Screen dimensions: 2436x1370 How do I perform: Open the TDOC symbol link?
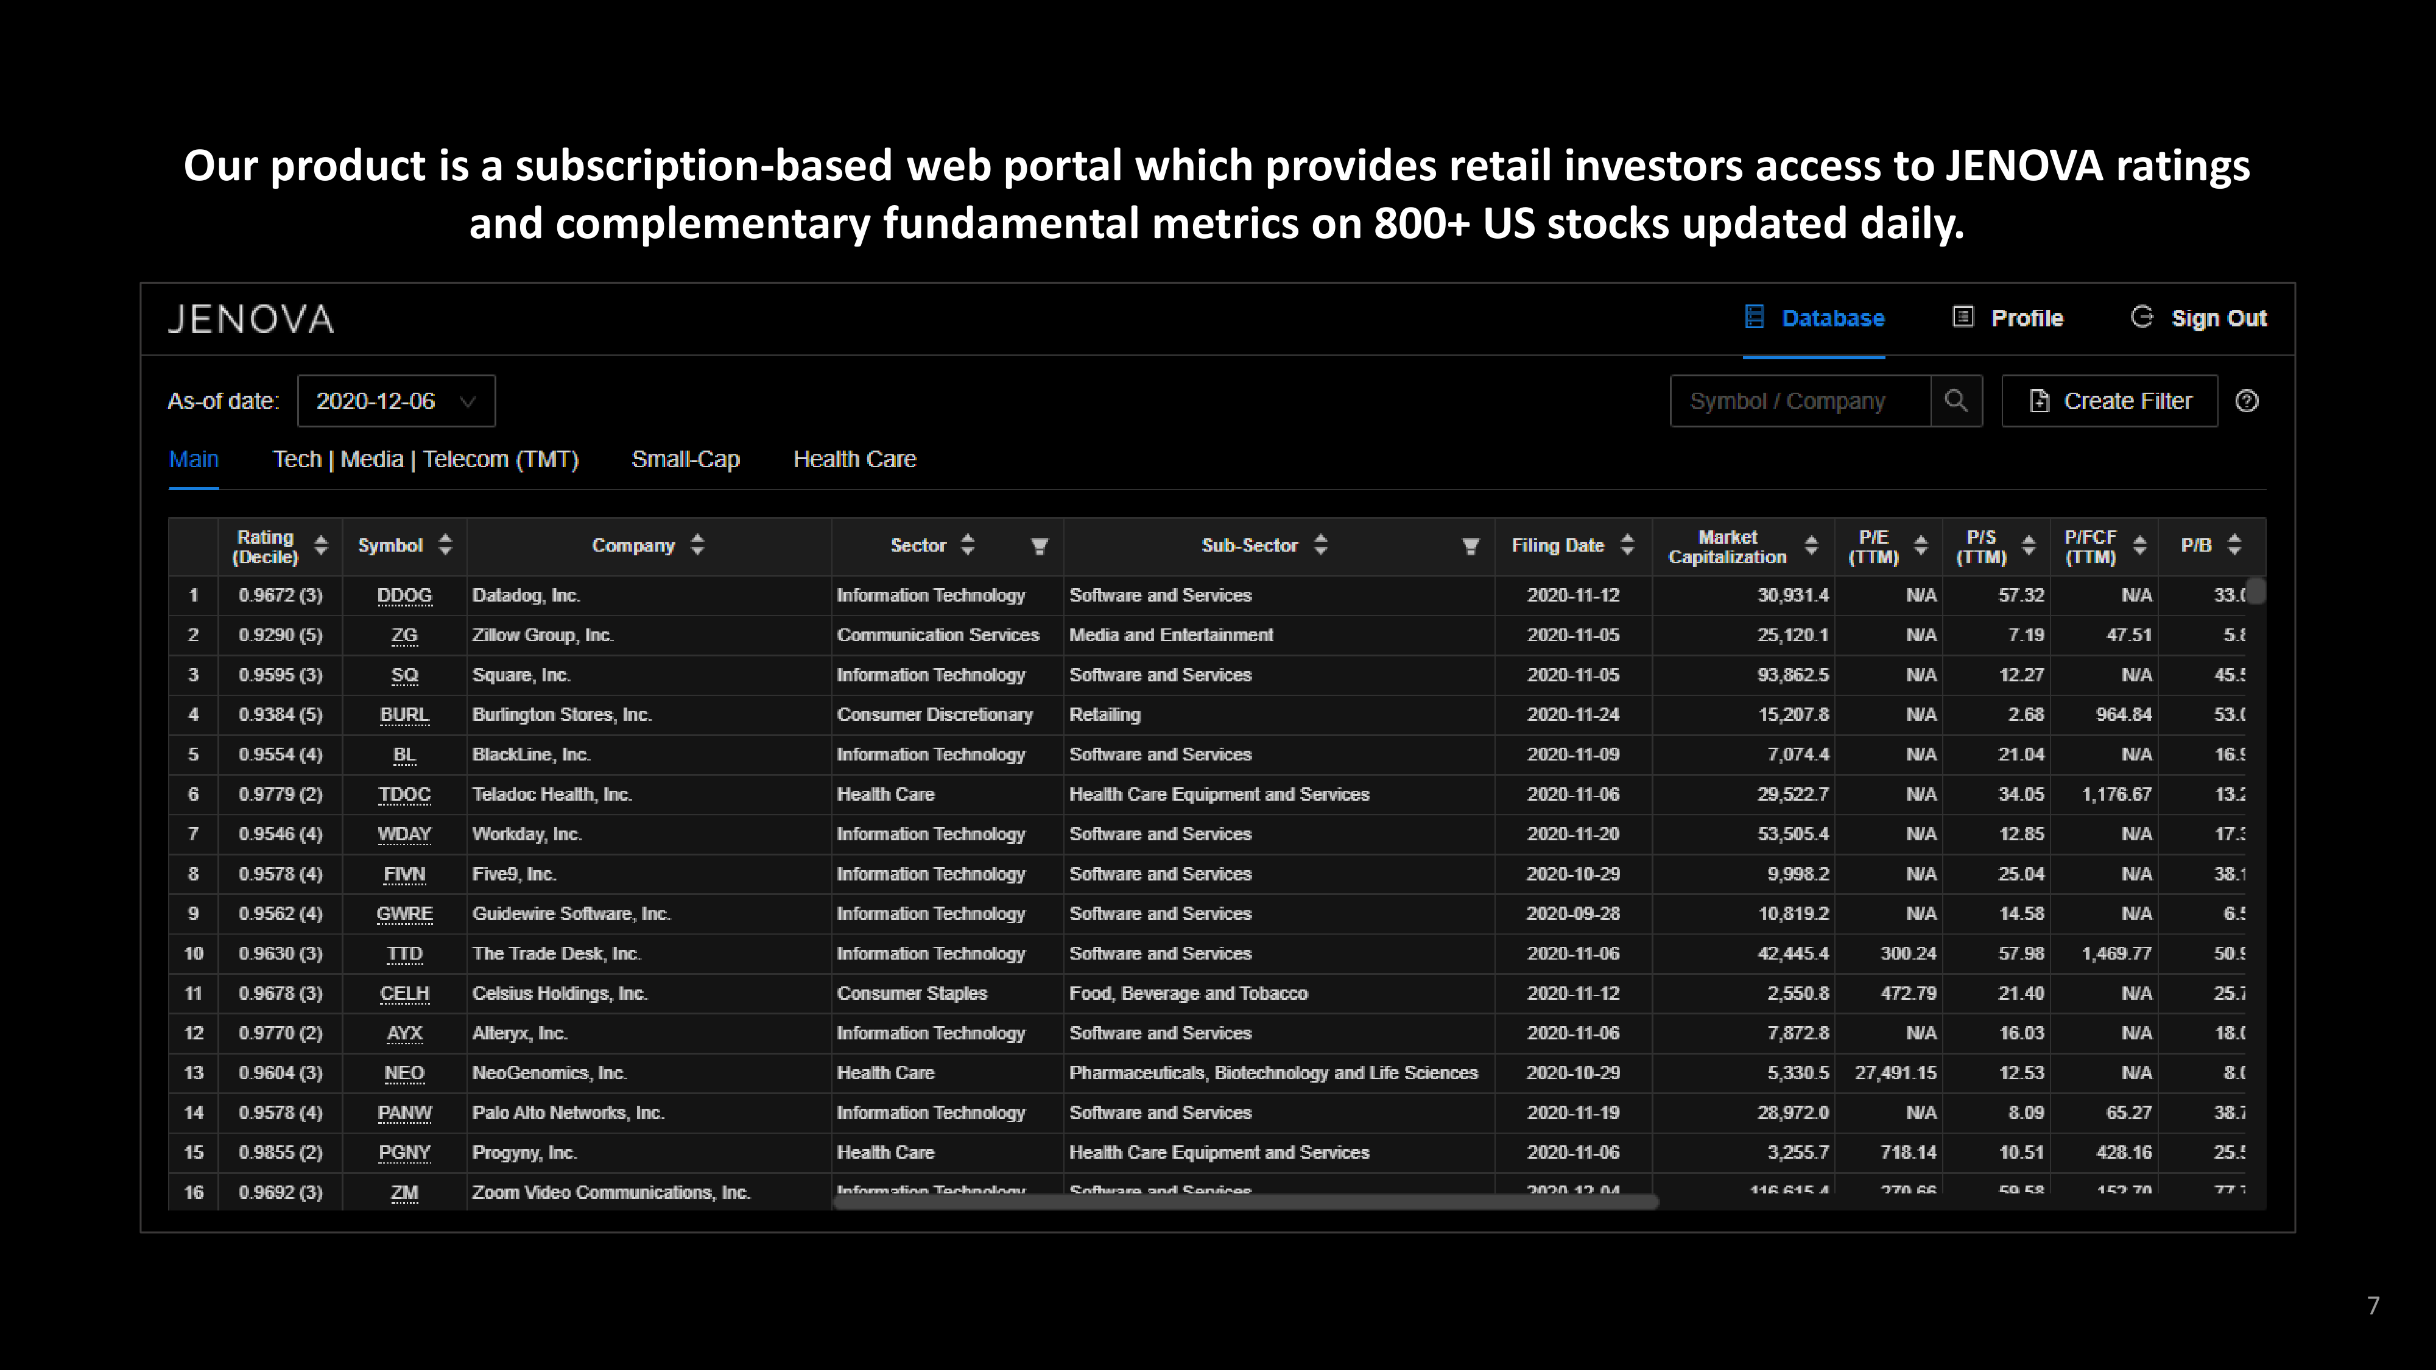click(405, 794)
